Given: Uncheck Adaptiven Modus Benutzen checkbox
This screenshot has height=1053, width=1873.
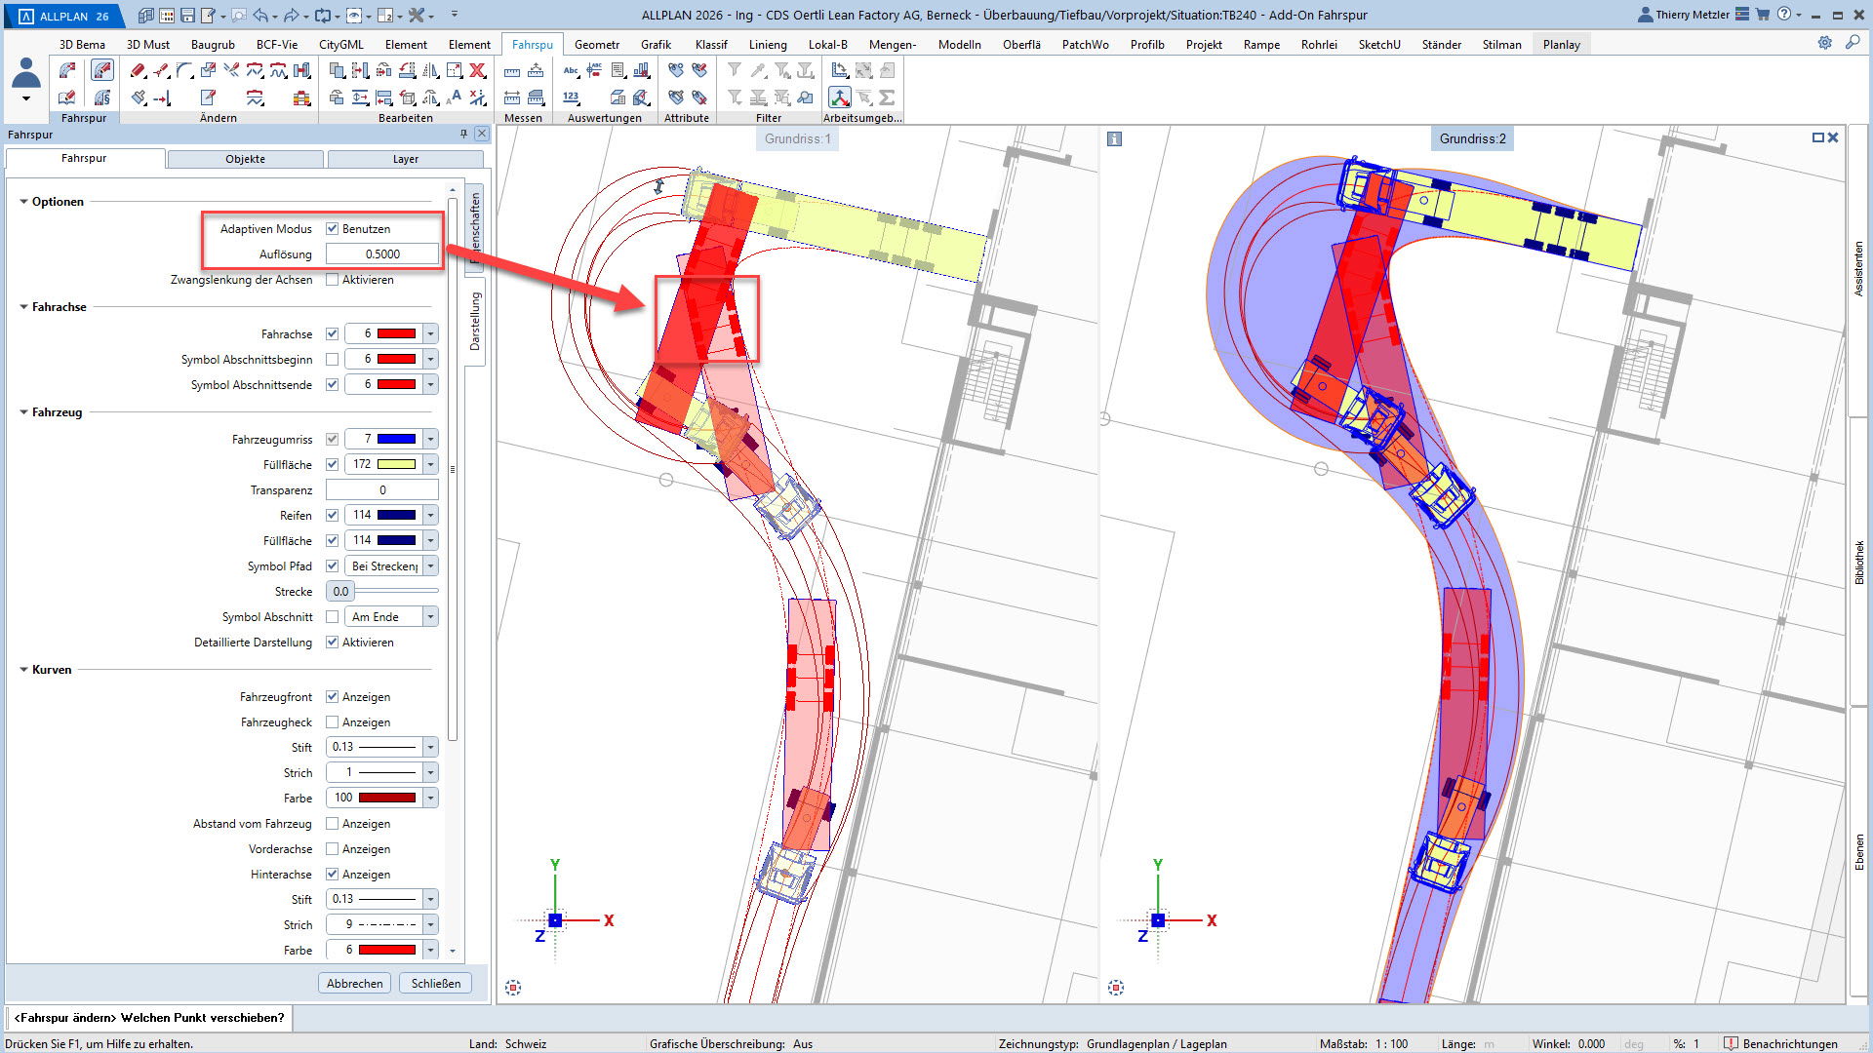Looking at the screenshot, I should click(332, 229).
